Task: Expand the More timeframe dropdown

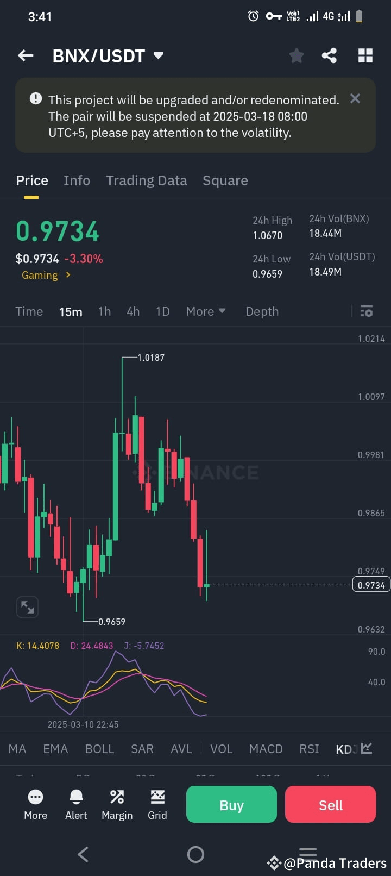Action: tap(205, 311)
